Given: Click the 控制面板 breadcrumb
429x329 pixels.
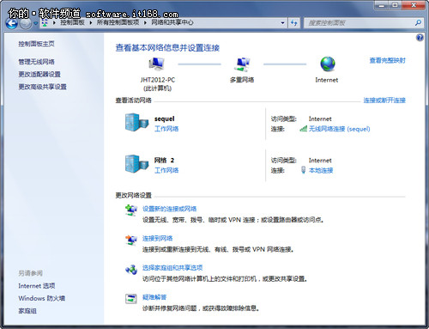Looking at the screenshot, I should (x=72, y=22).
